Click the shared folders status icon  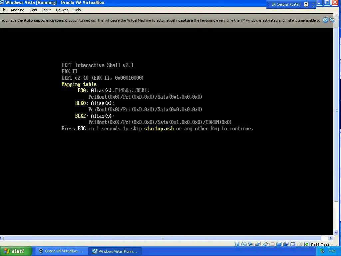(x=272, y=244)
